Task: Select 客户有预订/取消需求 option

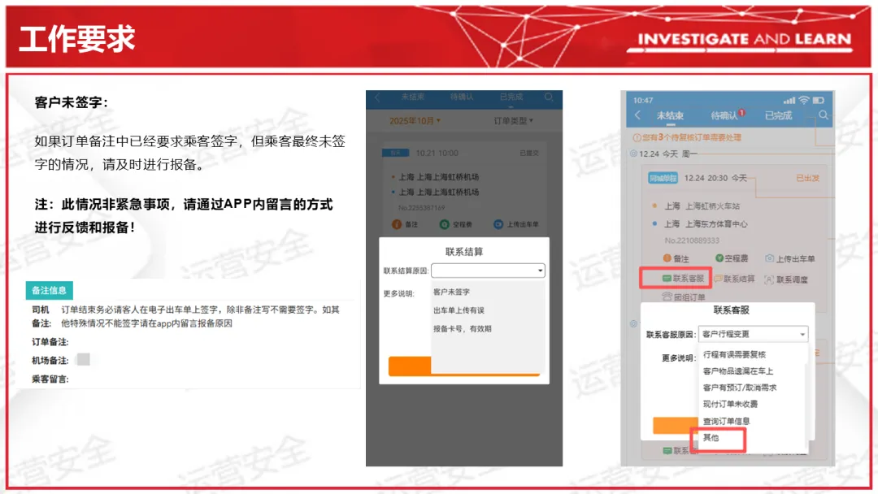Action: tap(740, 388)
